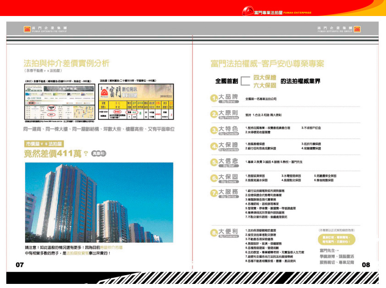Open the 永春不動產 listing screenshot
The height and width of the screenshot is (288, 386).
pos(60,101)
